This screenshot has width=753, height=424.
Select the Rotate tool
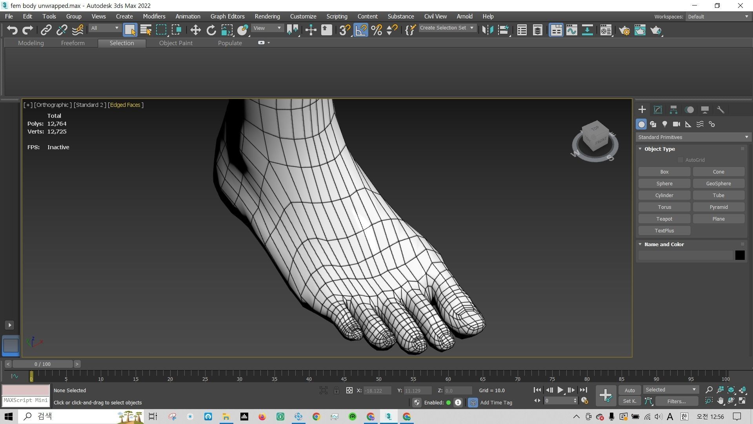coord(211,30)
